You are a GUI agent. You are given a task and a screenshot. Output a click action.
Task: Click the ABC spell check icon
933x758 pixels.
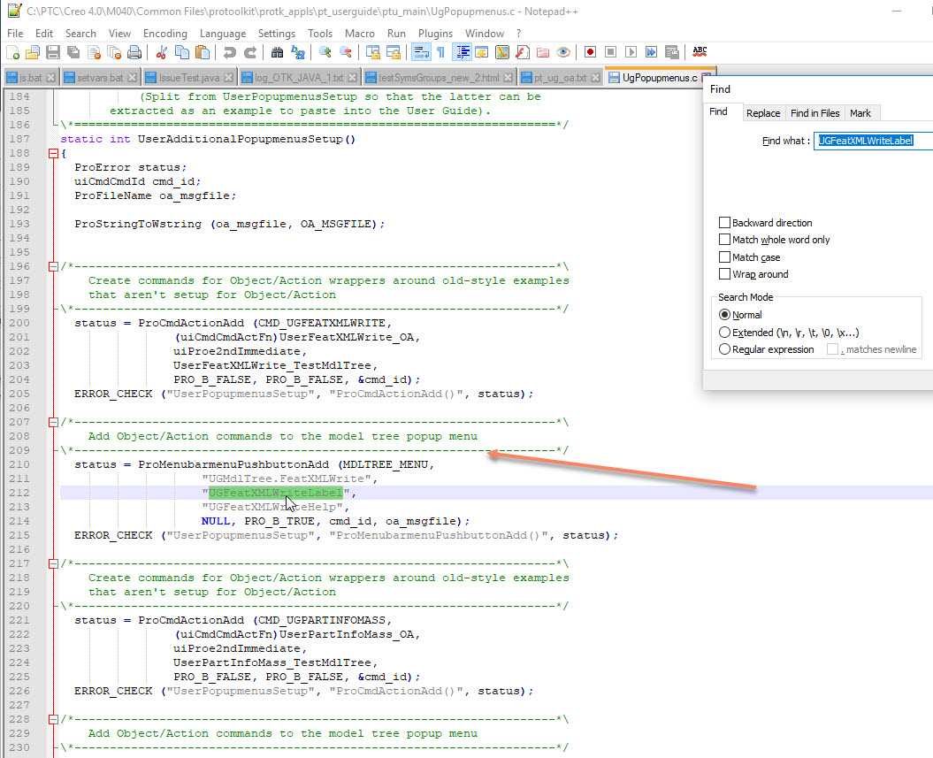click(x=700, y=52)
